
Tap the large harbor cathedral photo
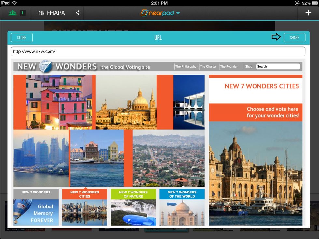(x=256, y=173)
